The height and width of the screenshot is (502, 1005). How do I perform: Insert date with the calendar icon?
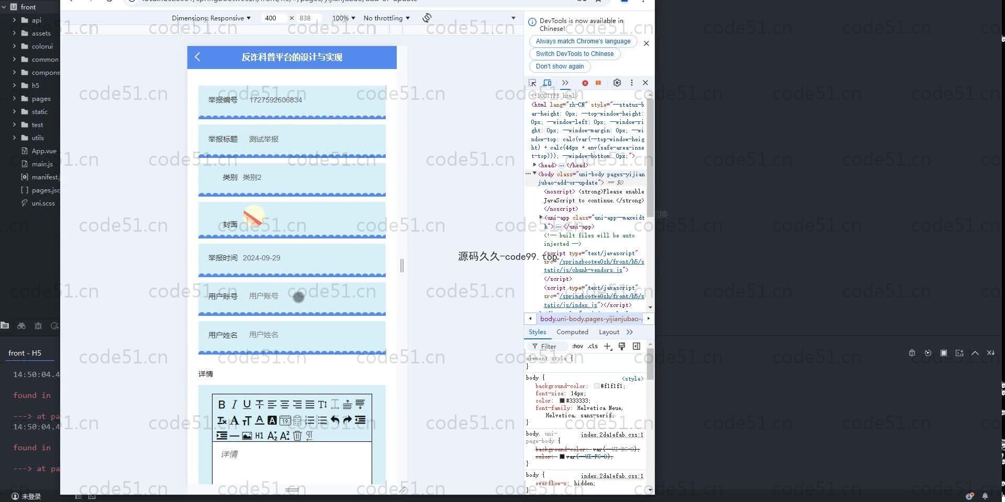[285, 420]
